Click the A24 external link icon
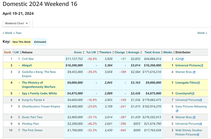 [182, 59]
